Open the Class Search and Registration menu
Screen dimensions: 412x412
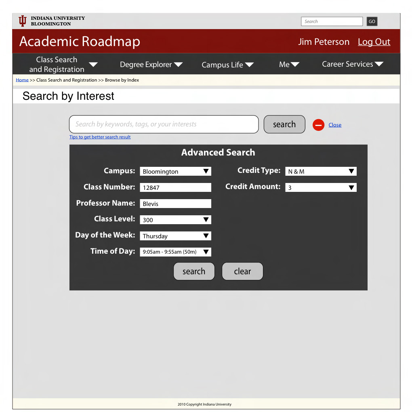(57, 64)
